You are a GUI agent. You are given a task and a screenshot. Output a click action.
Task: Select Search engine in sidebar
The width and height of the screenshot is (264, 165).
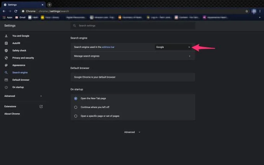[x=20, y=72]
